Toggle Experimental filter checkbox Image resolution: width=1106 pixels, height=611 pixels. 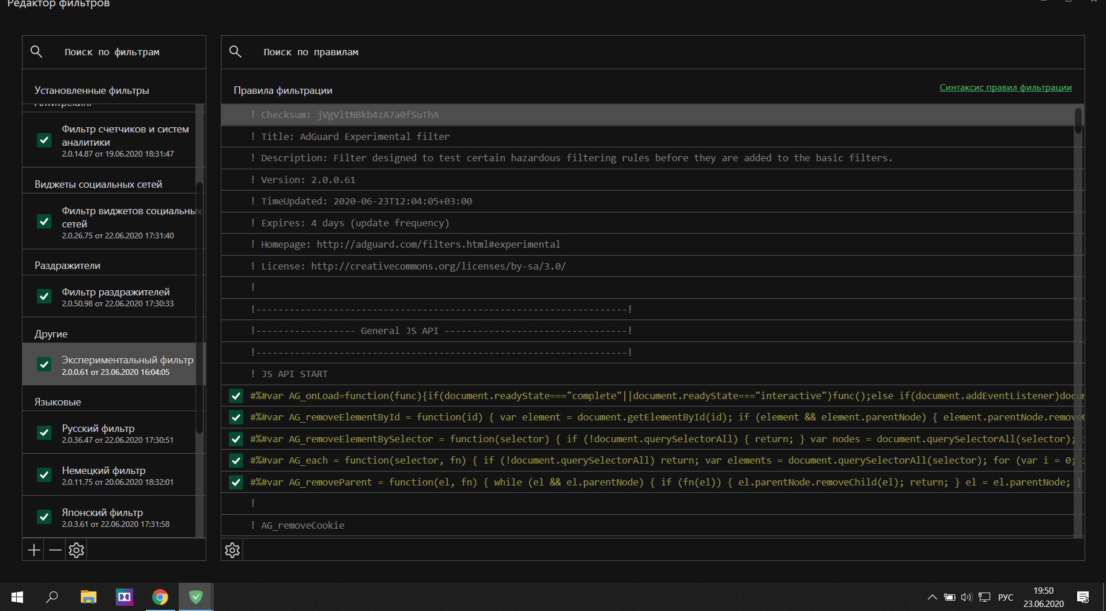coord(44,365)
